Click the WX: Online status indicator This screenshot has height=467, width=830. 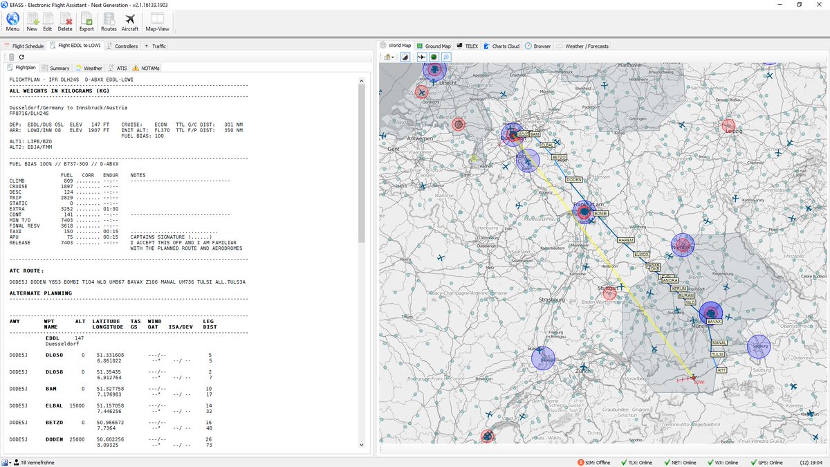tap(722, 462)
